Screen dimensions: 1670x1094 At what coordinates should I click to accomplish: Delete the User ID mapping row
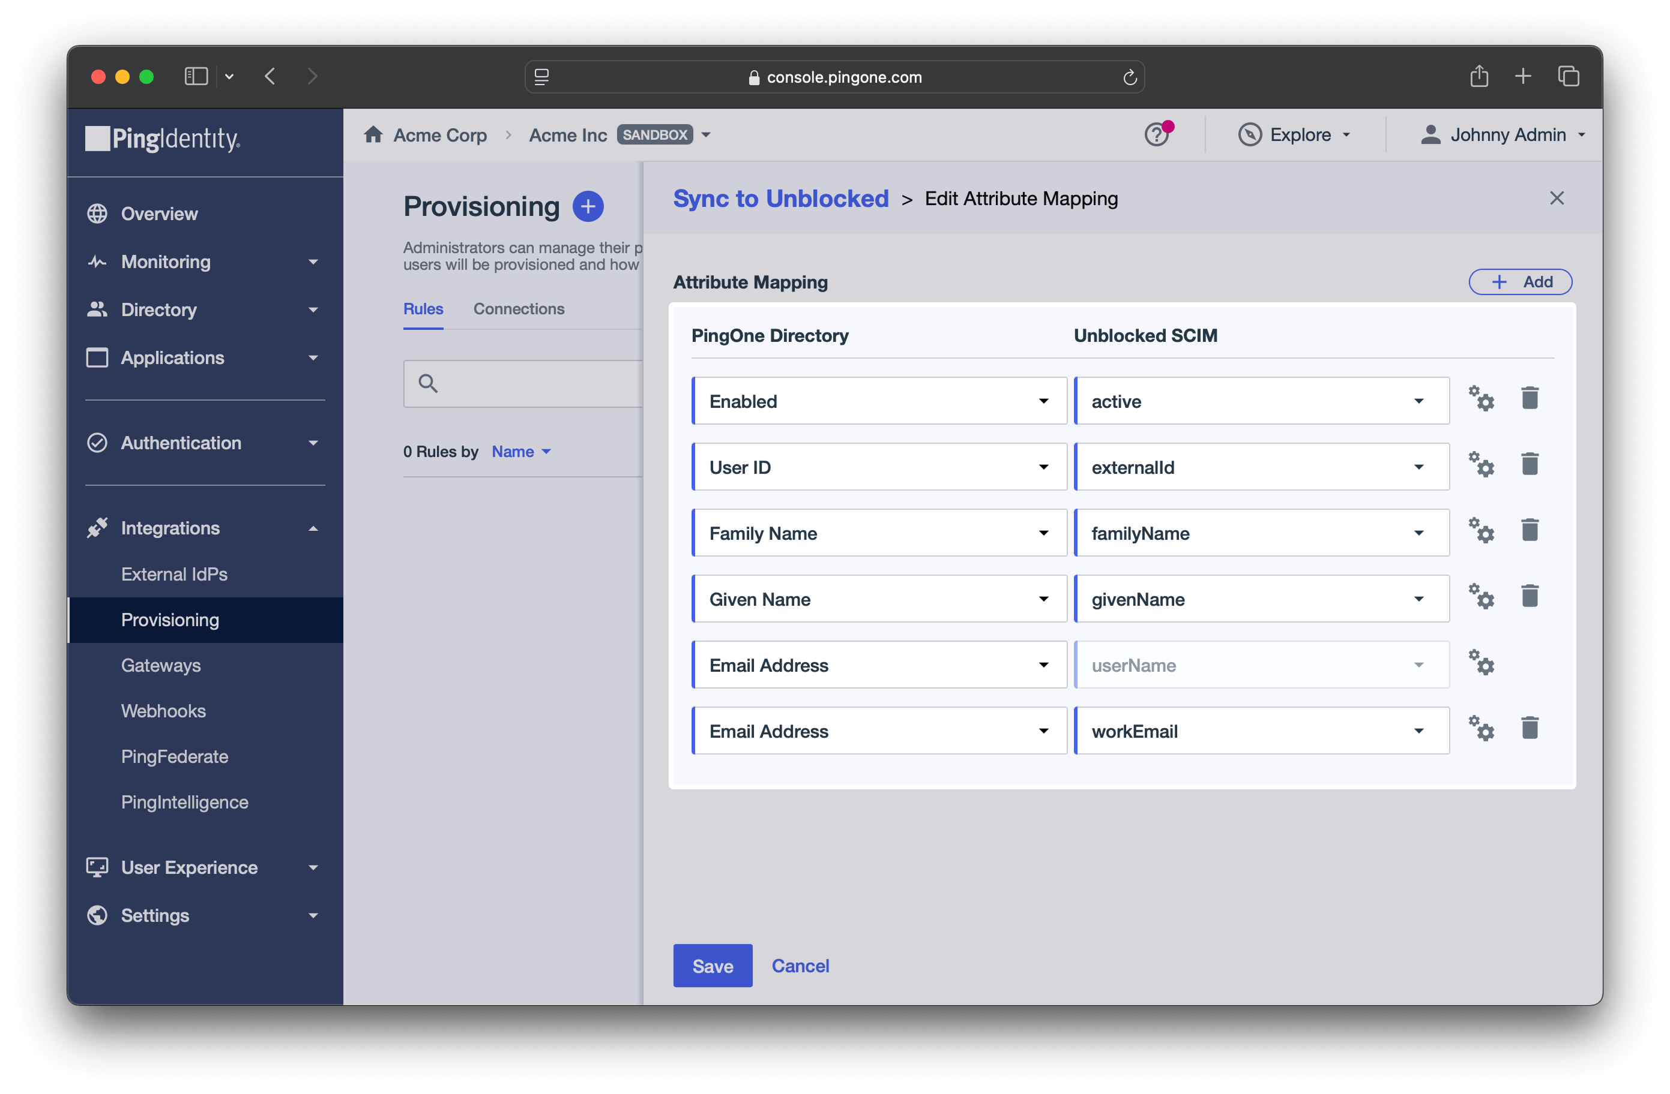click(1530, 464)
